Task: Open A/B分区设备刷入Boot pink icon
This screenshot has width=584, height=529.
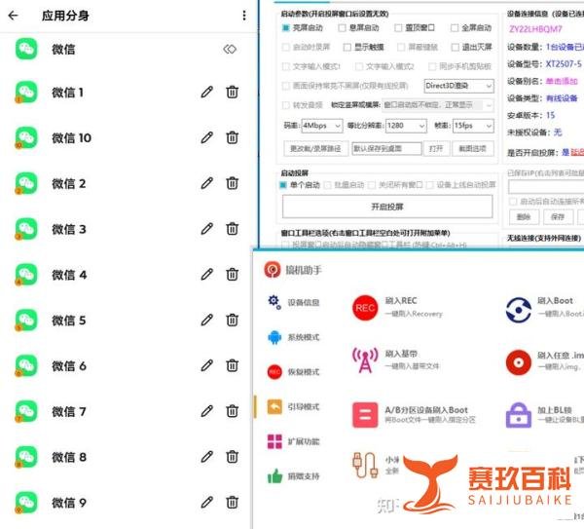Action: (x=365, y=415)
